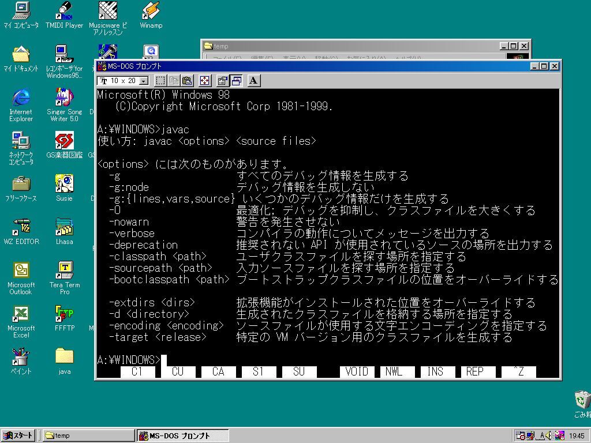Toggle the Background execution toolbar icon
Viewport: 591px width, 443px height.
click(236, 81)
